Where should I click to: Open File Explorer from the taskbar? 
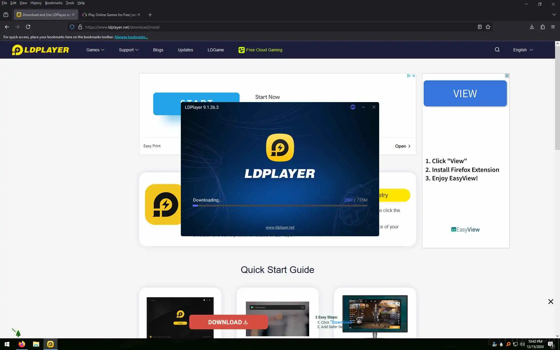[x=36, y=344]
